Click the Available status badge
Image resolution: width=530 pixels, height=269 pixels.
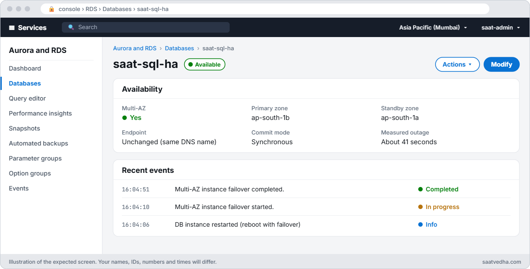[204, 64]
